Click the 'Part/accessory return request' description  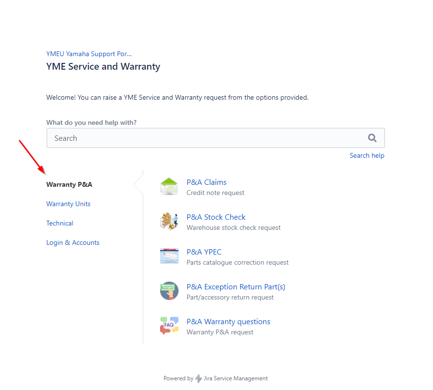pos(230,297)
